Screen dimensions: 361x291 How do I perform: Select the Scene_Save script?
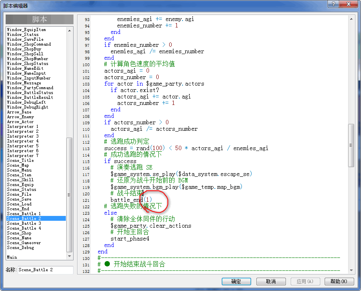19,199
